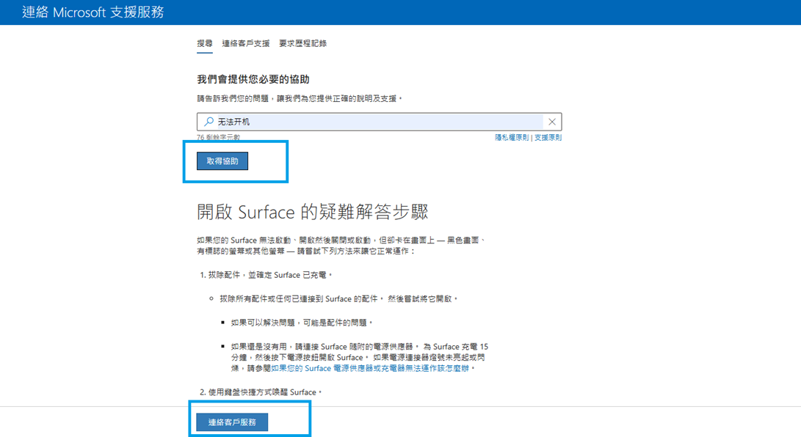Click step 2 text 使用鍵盤快捷方式喚醒 Surface
This screenshot has height=437, width=801.
click(x=265, y=392)
